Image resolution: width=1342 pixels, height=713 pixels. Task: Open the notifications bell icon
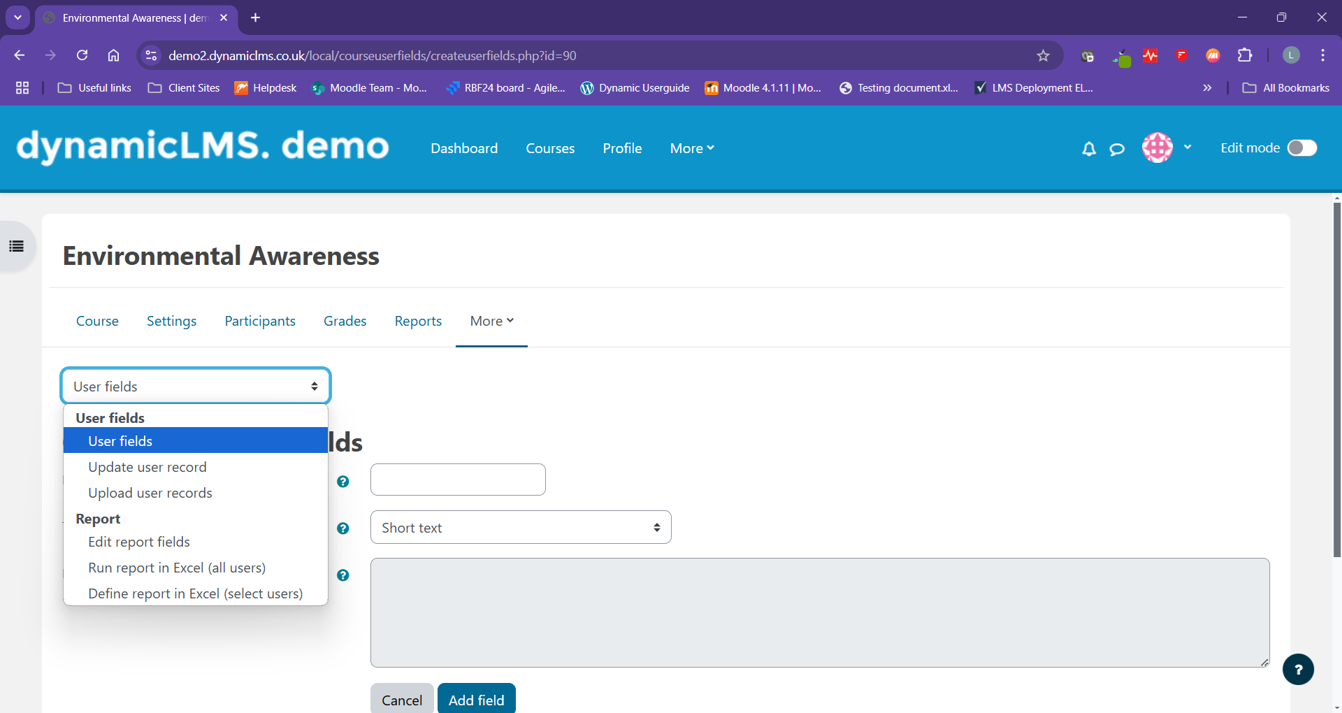(x=1088, y=148)
